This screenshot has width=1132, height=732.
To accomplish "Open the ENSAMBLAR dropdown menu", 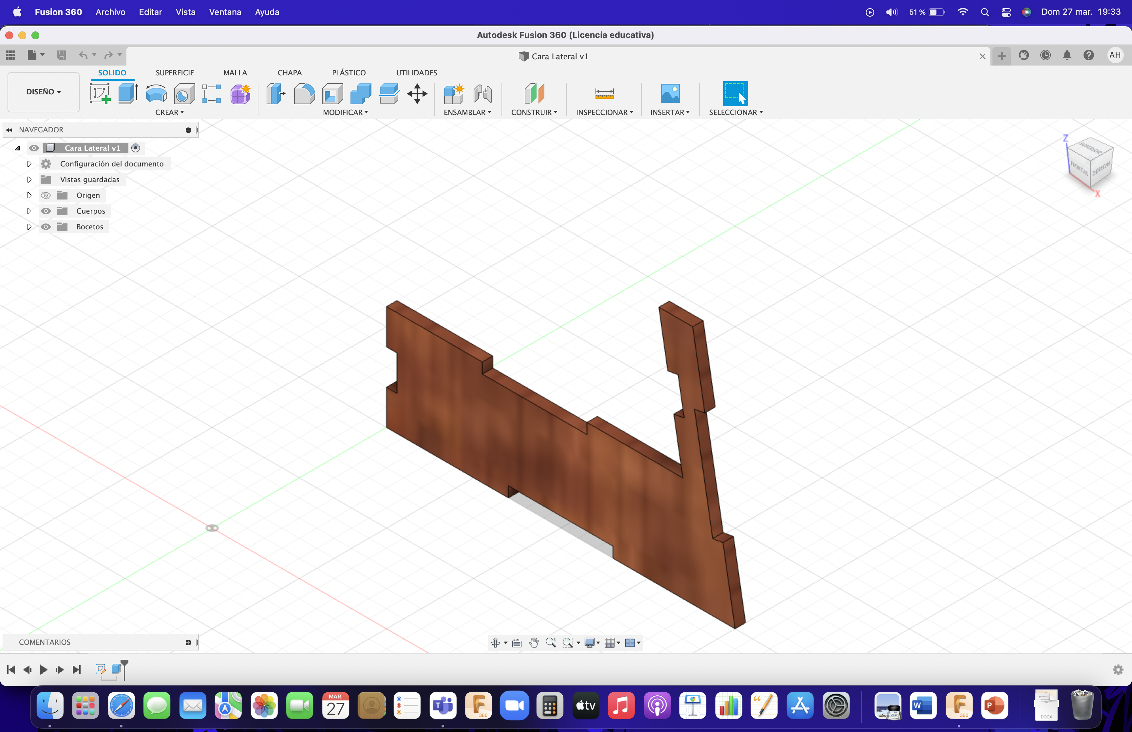I will pos(467,112).
